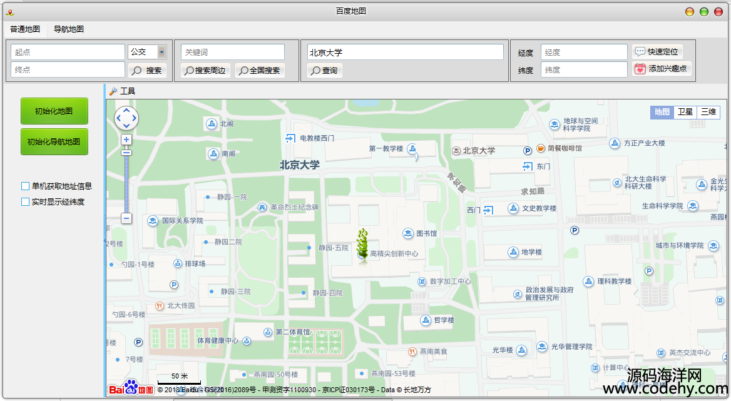Zoom in with the plus button
Image resolution: width=731 pixels, height=401 pixels.
click(x=126, y=140)
